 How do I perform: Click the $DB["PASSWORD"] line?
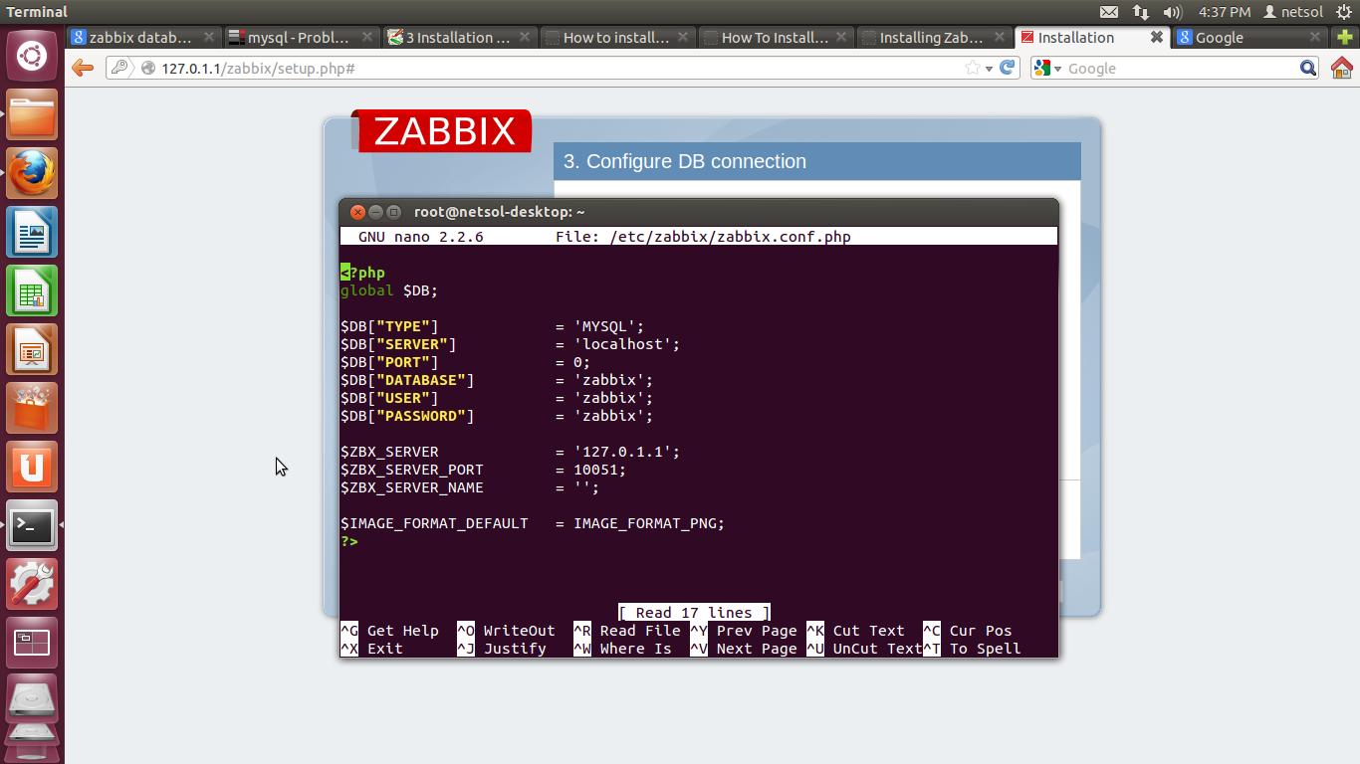pyautogui.click(x=497, y=416)
